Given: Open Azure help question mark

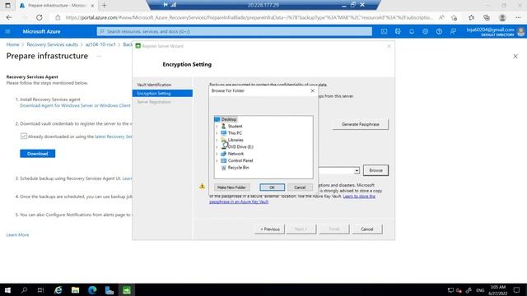Looking at the screenshot, I should coord(439,31).
